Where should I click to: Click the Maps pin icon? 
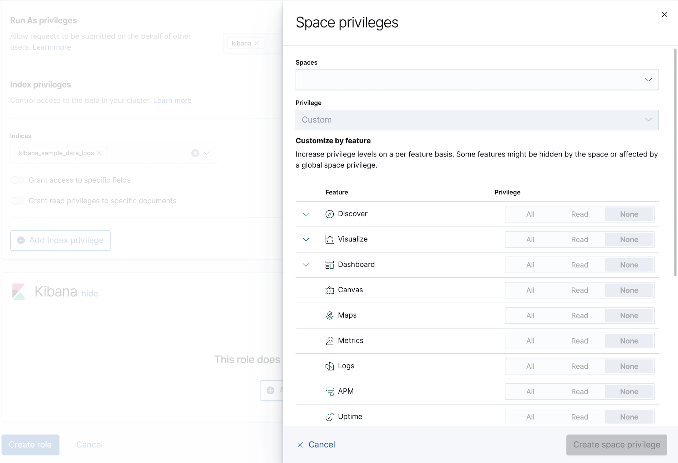pos(329,315)
